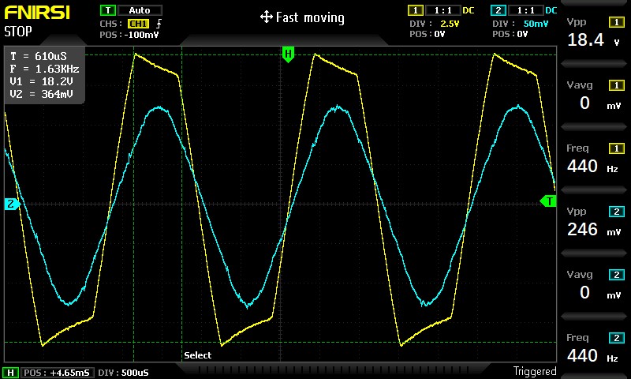Image resolution: width=631 pixels, height=379 pixels.
Task: Open the Auto trigger mode selector
Action: (x=139, y=10)
